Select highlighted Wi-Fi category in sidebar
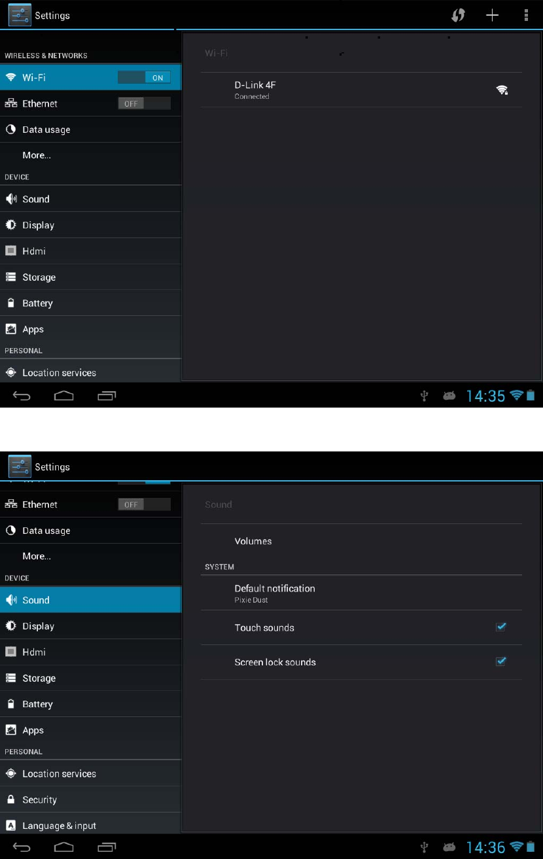This screenshot has height=859, width=543. [90, 77]
